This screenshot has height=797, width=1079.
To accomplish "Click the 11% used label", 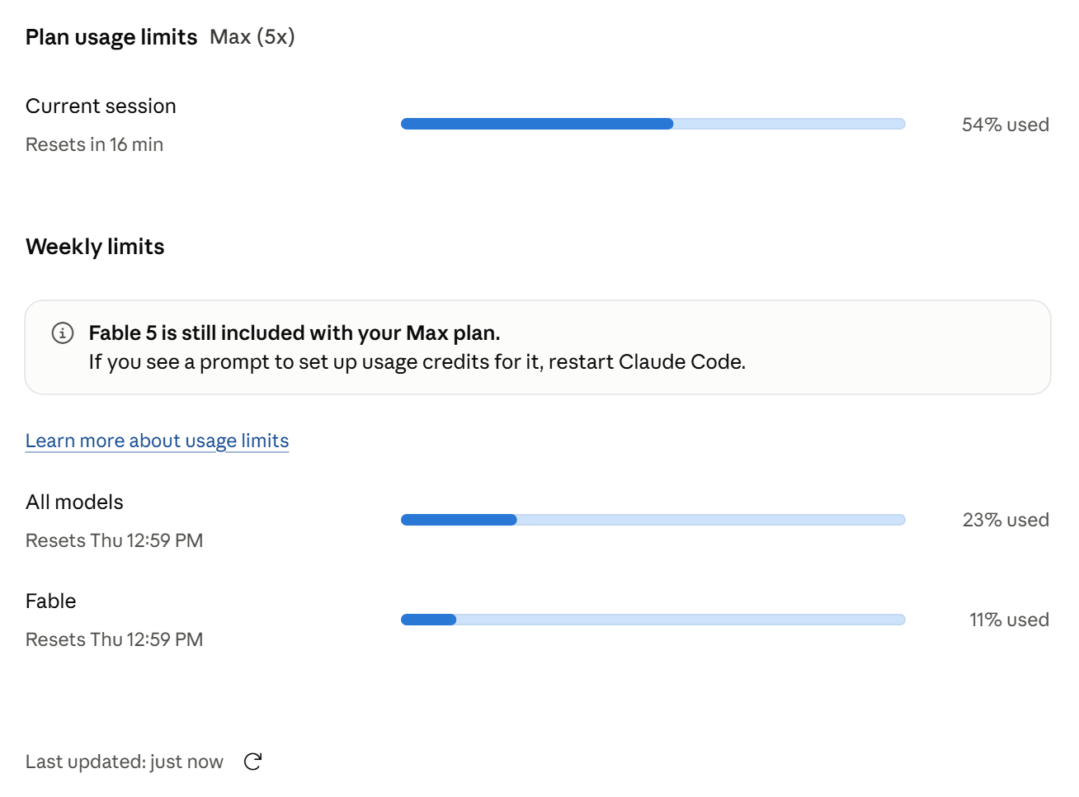I will [x=1009, y=620].
